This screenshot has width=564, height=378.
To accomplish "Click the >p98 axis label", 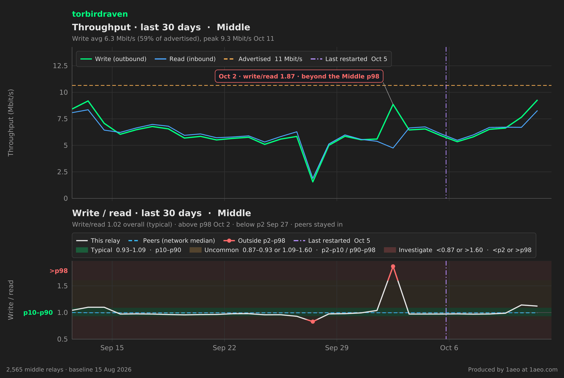I will pyautogui.click(x=59, y=271).
